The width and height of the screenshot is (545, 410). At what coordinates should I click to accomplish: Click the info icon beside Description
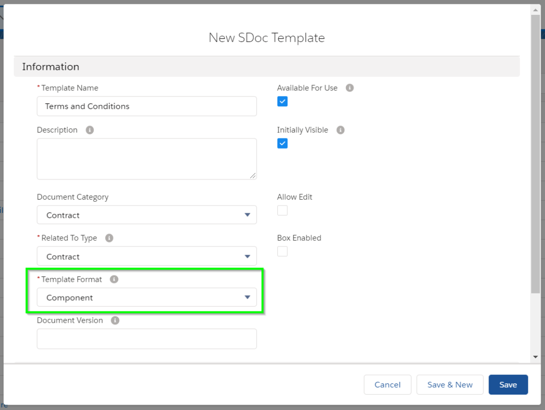tap(89, 129)
